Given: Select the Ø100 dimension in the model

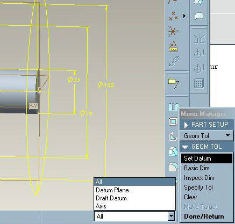Looking at the screenshot, I should click(106, 85).
